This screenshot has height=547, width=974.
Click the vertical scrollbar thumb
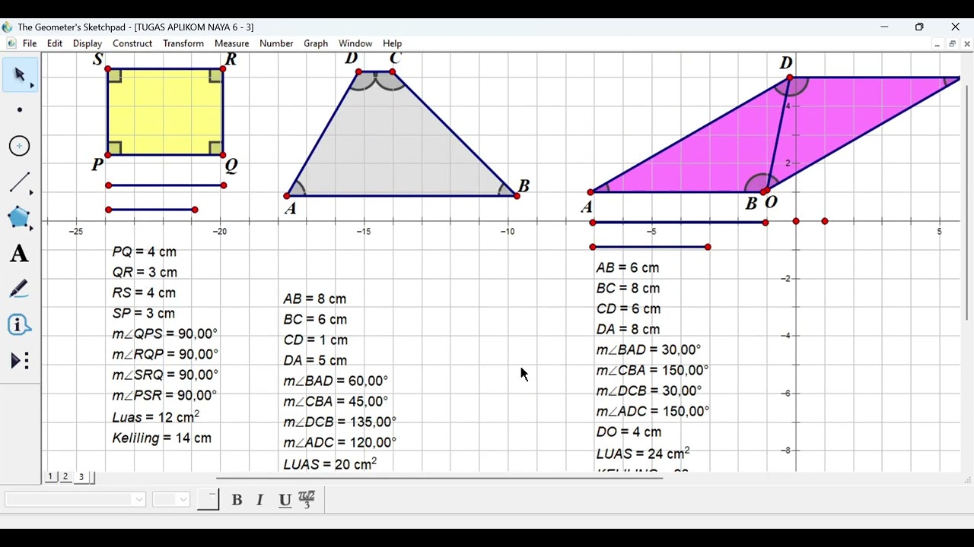point(968,202)
